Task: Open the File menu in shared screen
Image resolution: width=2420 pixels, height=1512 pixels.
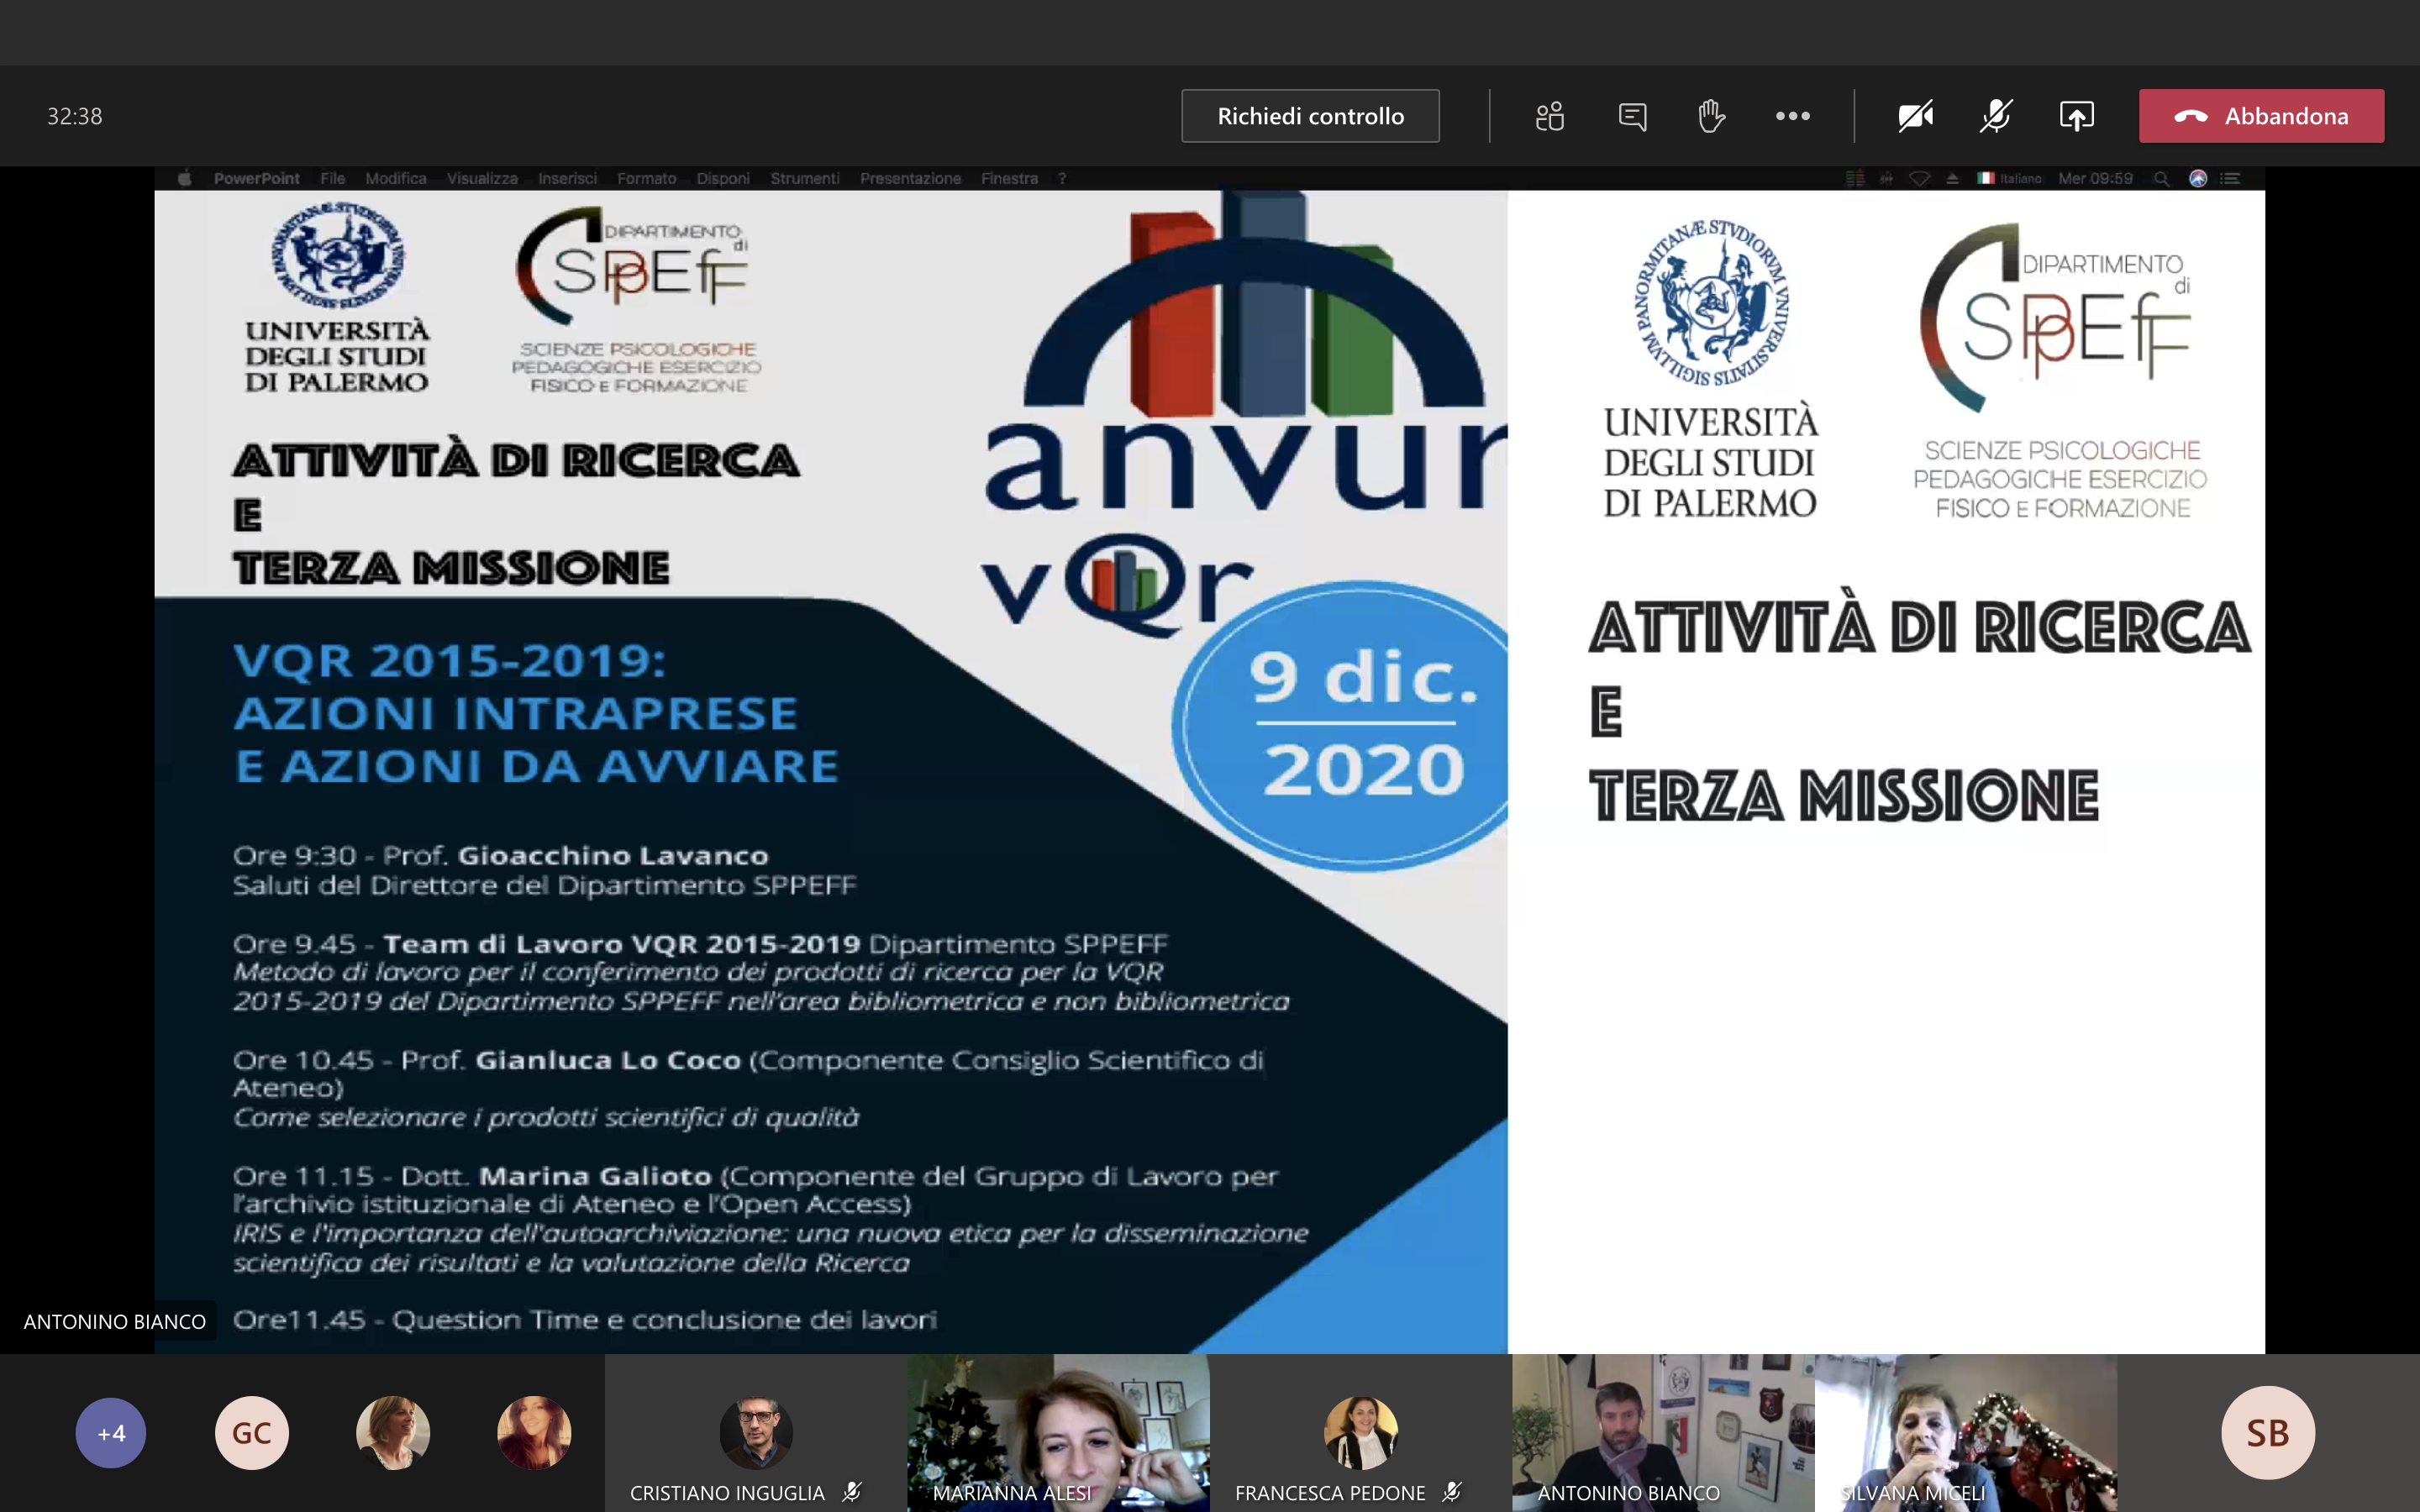Action: click(x=332, y=178)
